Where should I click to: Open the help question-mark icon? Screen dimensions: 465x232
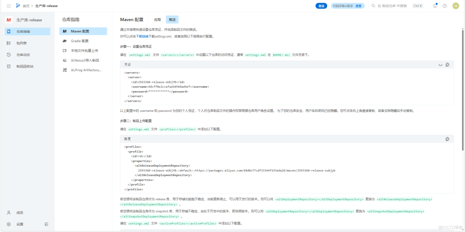[x=443, y=5]
